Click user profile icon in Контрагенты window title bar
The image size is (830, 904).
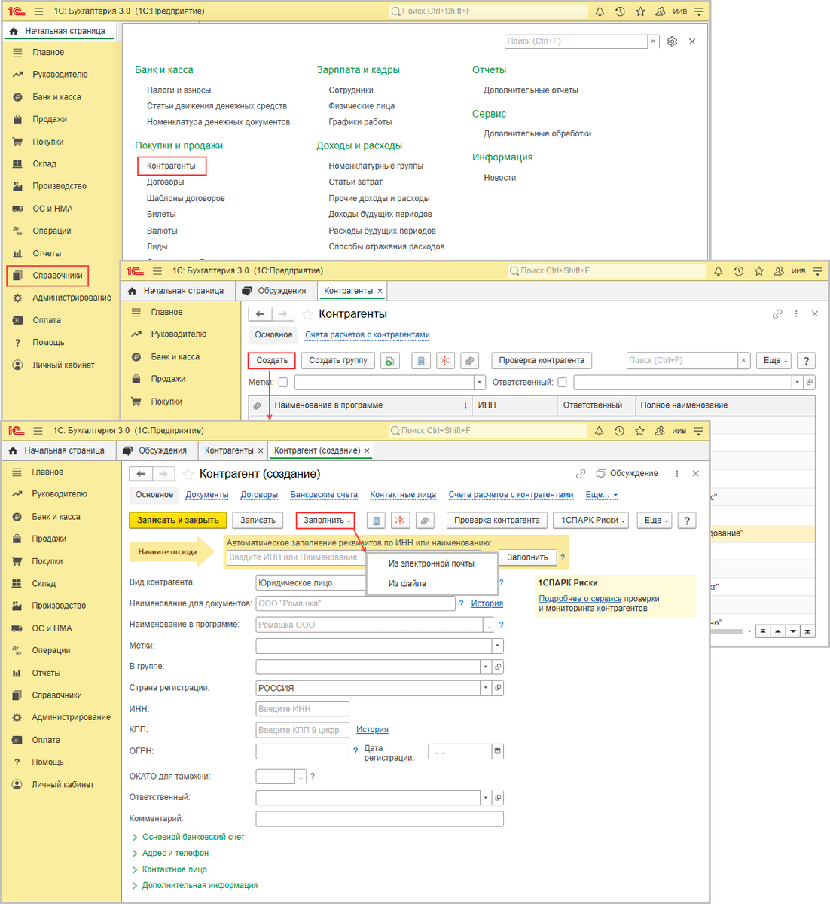point(779,271)
